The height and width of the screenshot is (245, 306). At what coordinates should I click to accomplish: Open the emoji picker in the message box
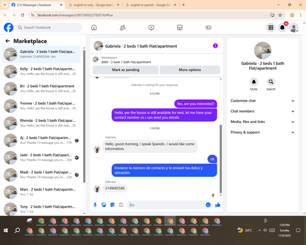pyautogui.click(x=208, y=205)
